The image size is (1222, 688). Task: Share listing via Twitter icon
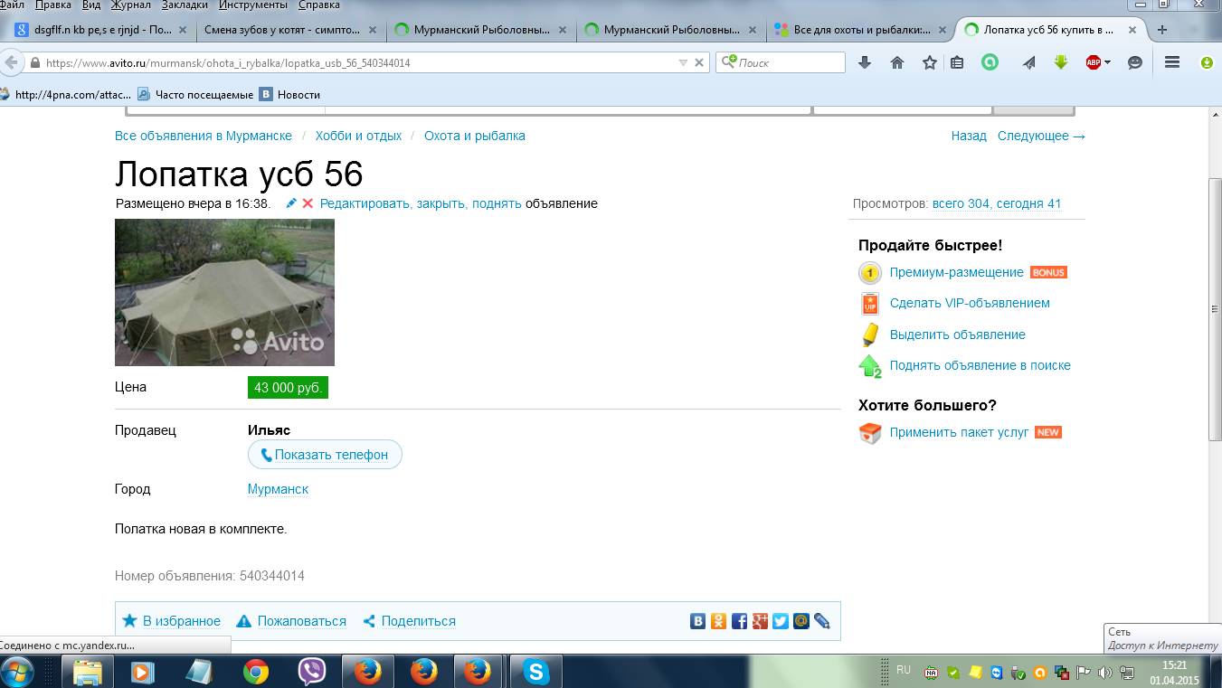click(x=780, y=621)
